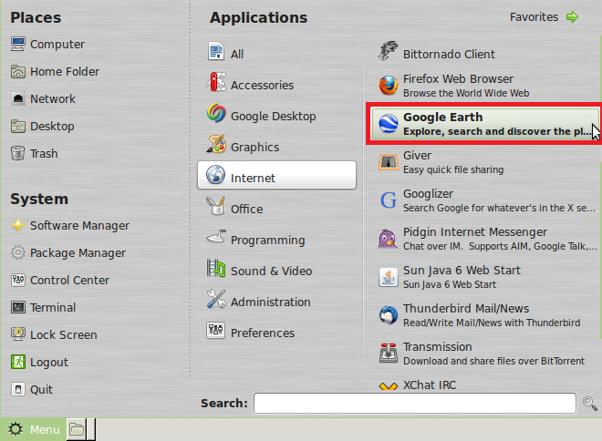Select the Graphics category
The width and height of the screenshot is (602, 441).
coord(276,144)
